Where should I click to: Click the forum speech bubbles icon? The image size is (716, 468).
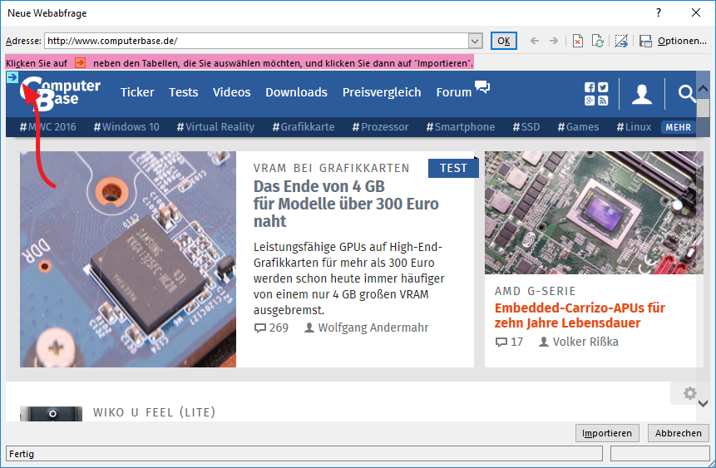tap(482, 86)
